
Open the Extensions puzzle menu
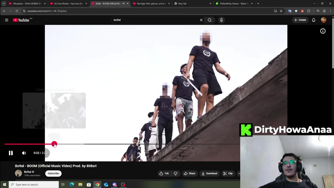[309, 11]
